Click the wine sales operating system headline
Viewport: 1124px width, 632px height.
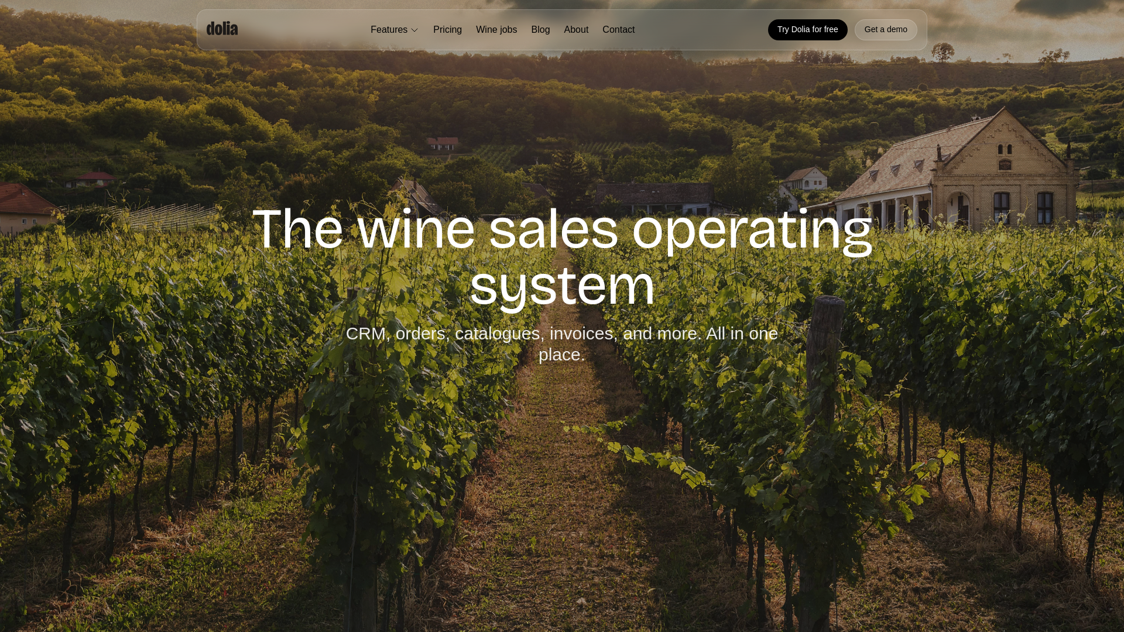pyautogui.click(x=562, y=257)
